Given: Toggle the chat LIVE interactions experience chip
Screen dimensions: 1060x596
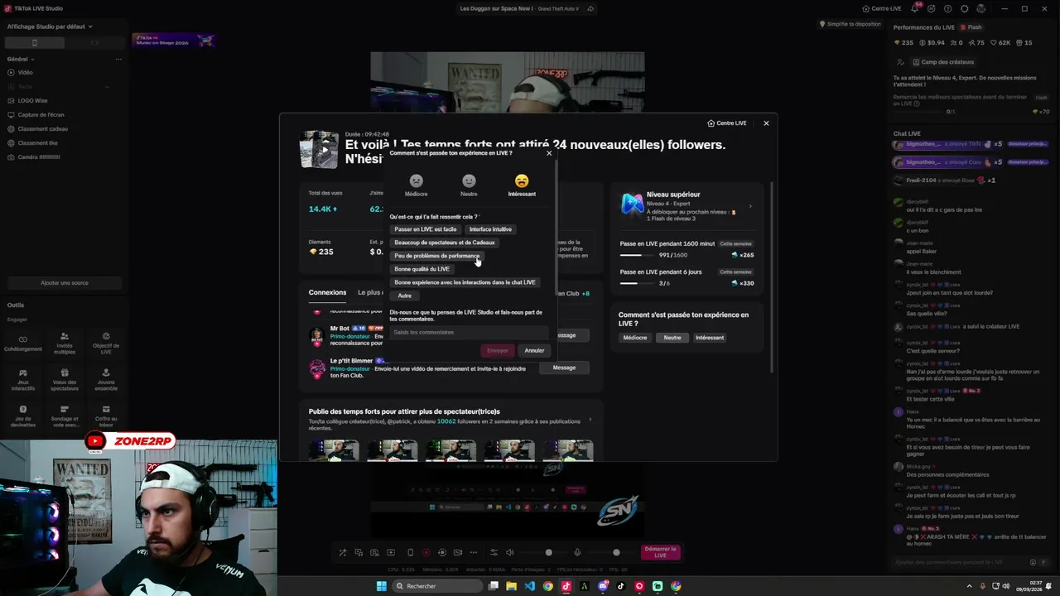Looking at the screenshot, I should pyautogui.click(x=465, y=282).
